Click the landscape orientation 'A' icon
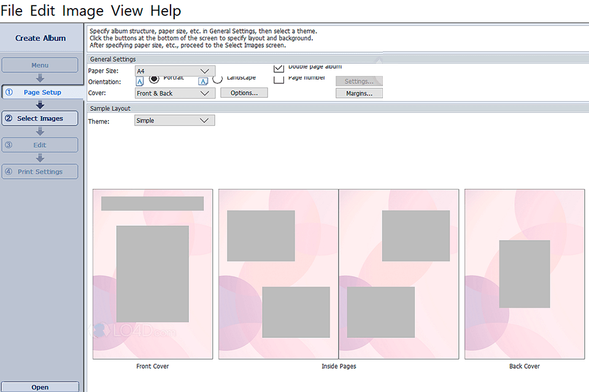This screenshot has width=589, height=392. 203,81
